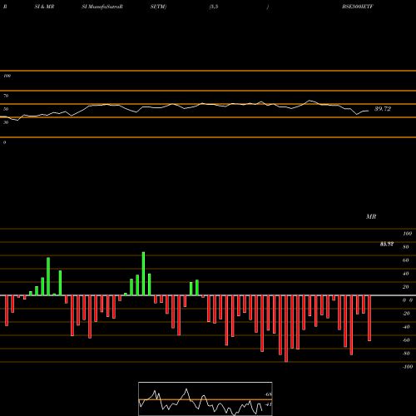This screenshot has height=416, width=416.
Task: Click the 'SI & MR' header text
Action: pyautogui.click(x=44, y=7)
